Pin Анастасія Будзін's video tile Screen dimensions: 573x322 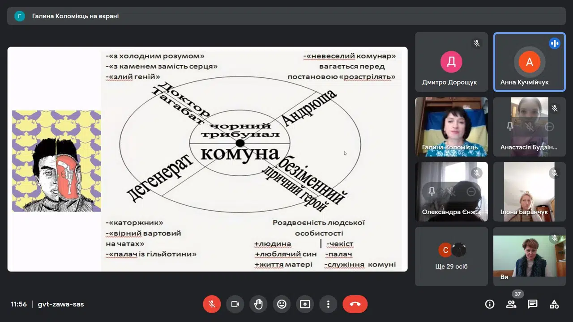click(x=510, y=127)
